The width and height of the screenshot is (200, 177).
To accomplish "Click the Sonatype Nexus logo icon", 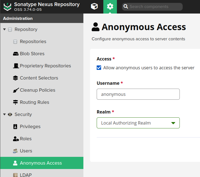I will coord(7,7).
